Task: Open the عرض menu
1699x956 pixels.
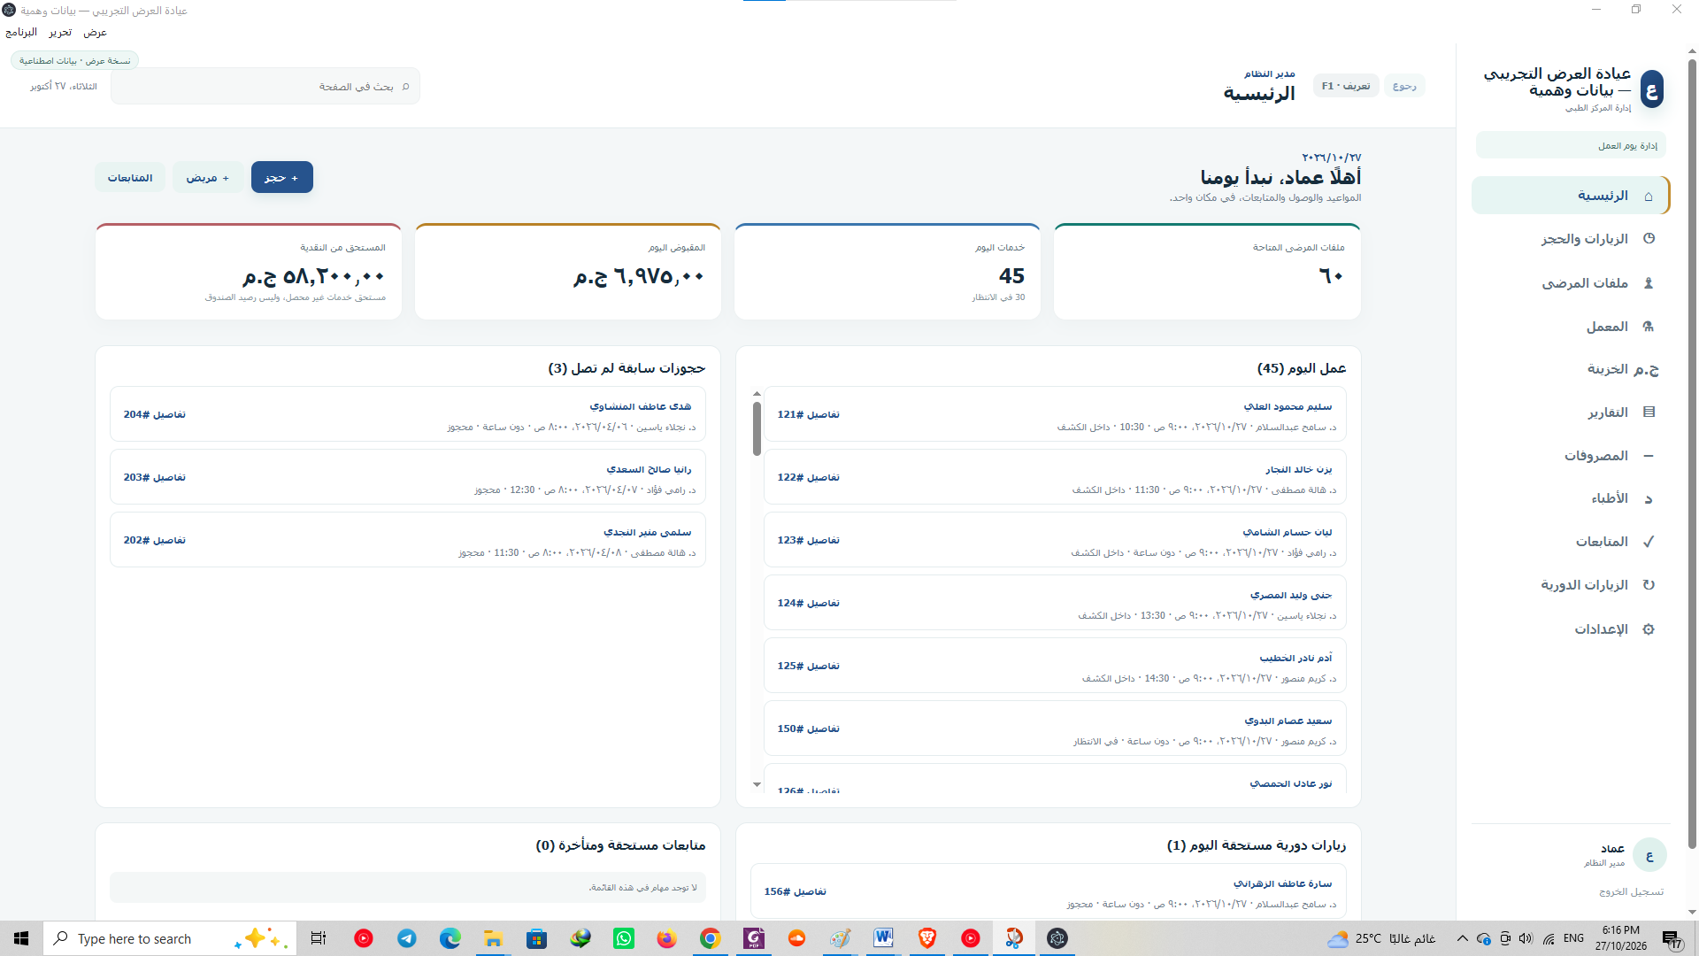Action: tap(95, 33)
